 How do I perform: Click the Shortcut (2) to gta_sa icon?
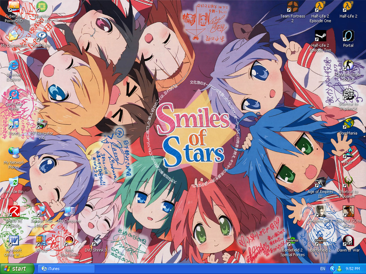(348, 211)
